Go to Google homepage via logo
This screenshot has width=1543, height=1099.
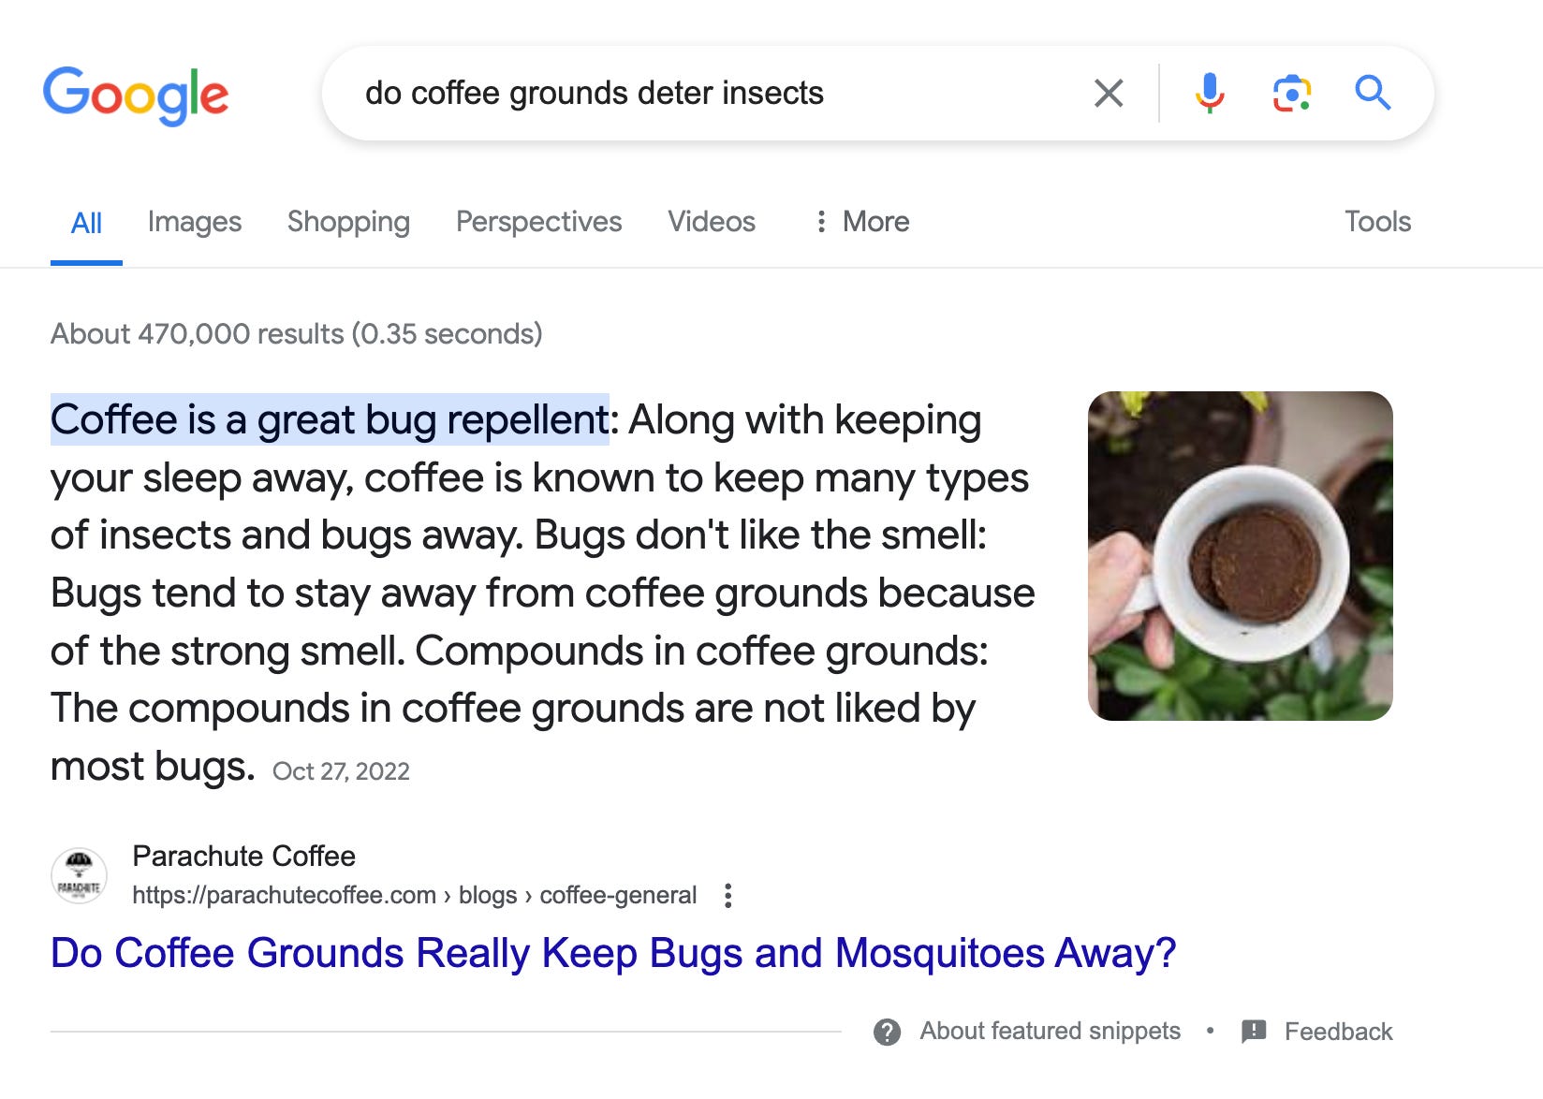point(136,95)
